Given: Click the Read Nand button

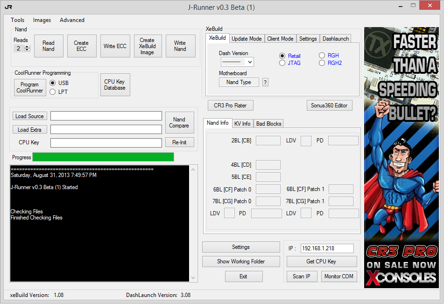Looking at the screenshot, I should (49, 46).
